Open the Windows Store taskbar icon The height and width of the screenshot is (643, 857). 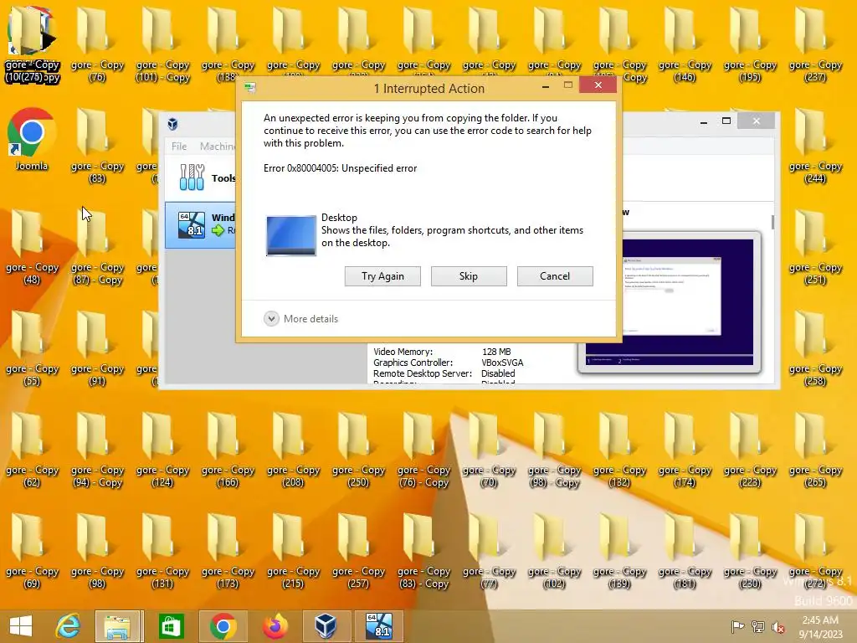coord(171,626)
